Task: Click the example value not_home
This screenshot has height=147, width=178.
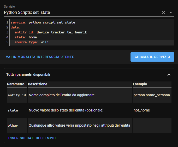Action: (142, 110)
